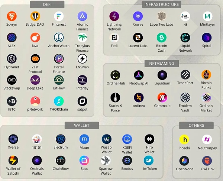
Task: Click the OTHERS section header
Action: (x=196, y=125)
